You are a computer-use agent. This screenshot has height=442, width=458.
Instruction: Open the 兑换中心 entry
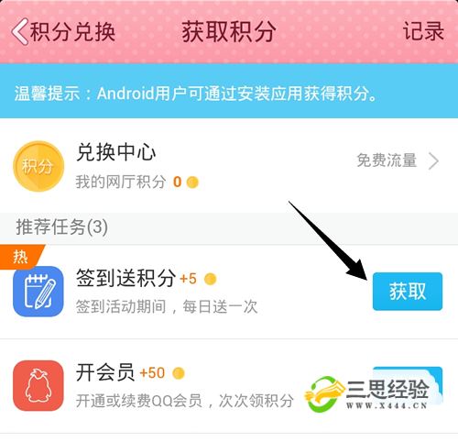(115, 152)
